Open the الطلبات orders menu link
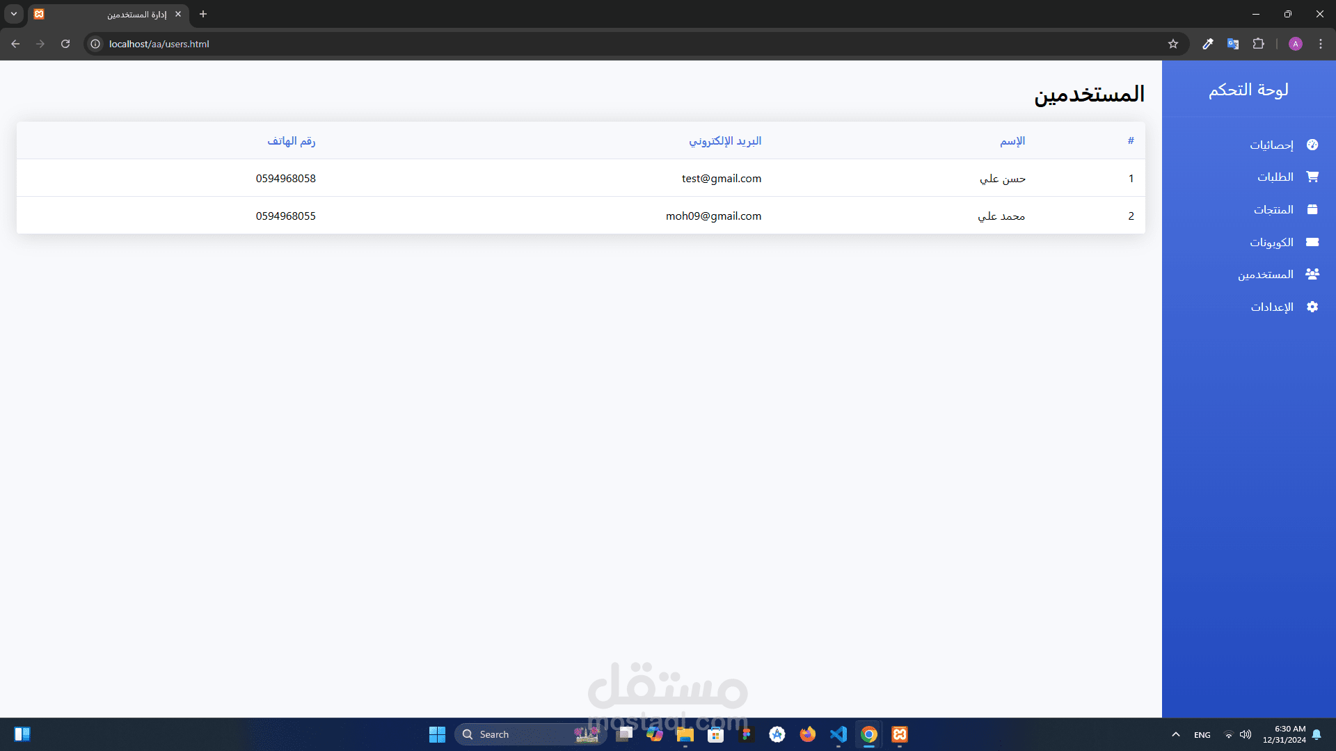 tap(1275, 177)
